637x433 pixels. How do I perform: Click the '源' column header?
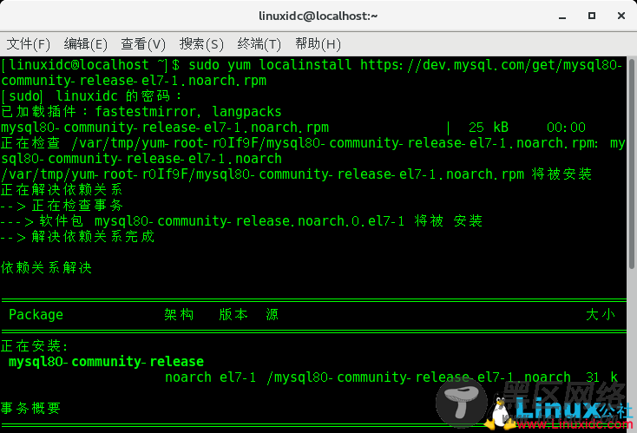point(273,314)
